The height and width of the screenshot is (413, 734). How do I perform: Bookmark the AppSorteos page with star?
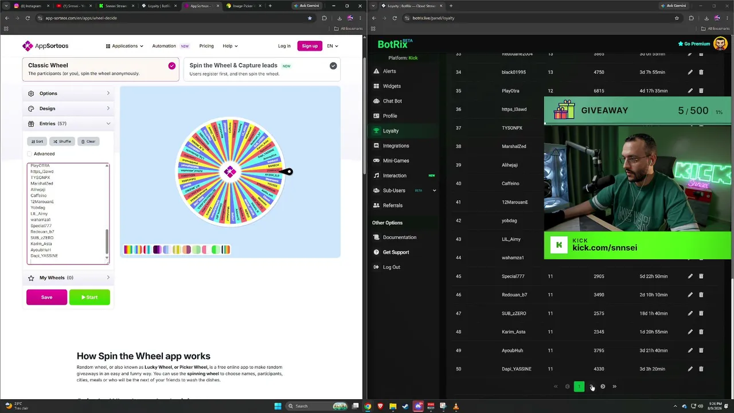(310, 18)
